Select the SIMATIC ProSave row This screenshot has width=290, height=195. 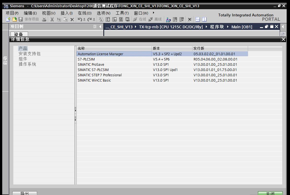click(162, 64)
